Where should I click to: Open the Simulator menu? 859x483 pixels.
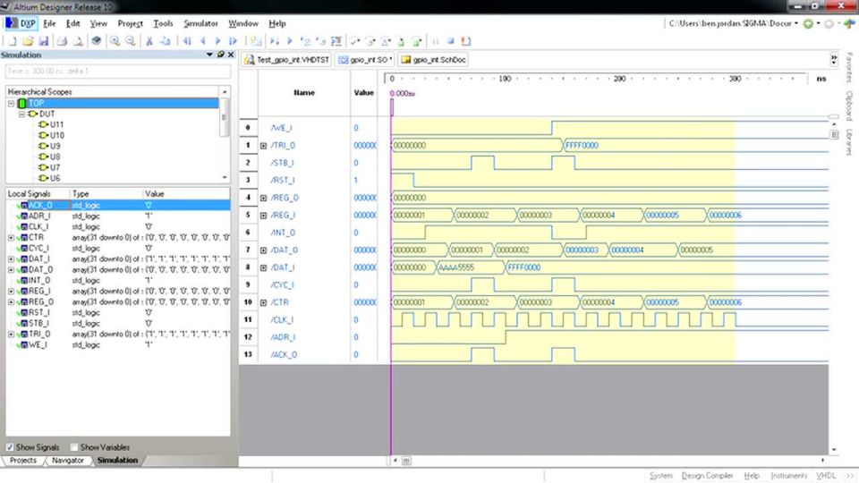pyautogui.click(x=200, y=23)
